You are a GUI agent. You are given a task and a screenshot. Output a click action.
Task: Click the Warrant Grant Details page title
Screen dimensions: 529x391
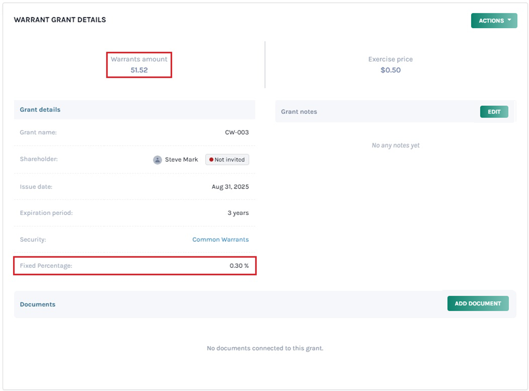click(x=60, y=20)
